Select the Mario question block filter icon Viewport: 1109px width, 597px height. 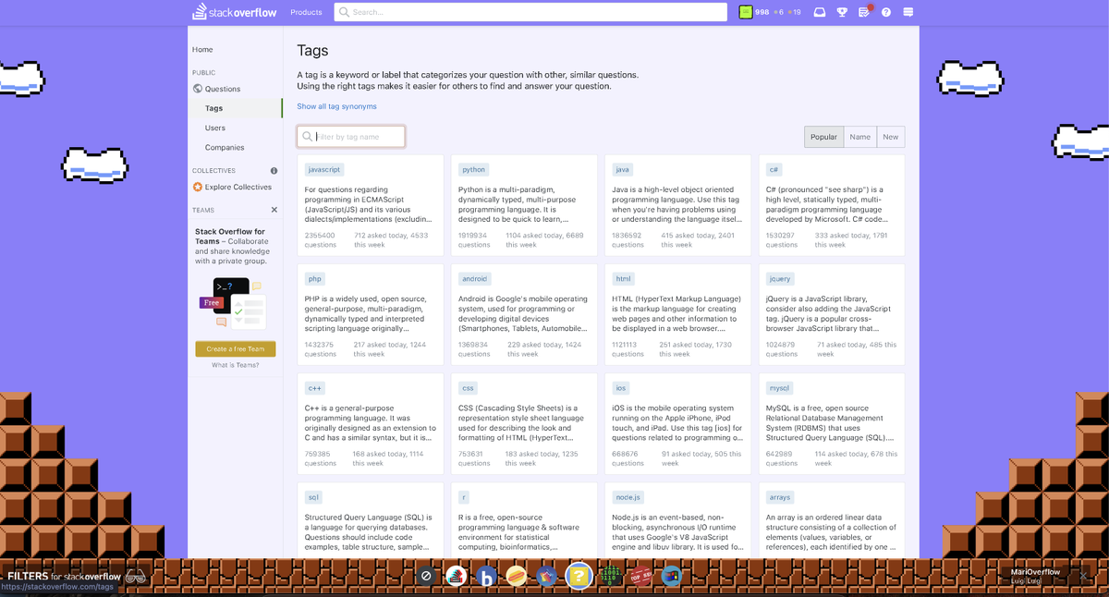click(x=579, y=576)
